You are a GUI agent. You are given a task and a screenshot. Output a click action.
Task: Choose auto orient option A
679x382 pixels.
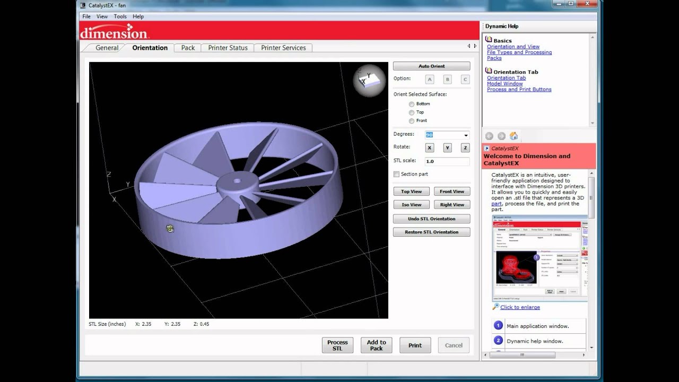tap(430, 79)
